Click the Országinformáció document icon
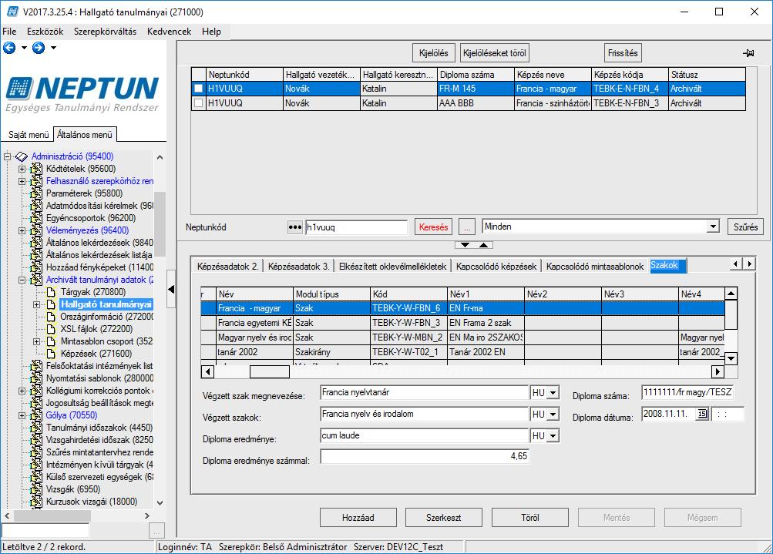 point(51,317)
